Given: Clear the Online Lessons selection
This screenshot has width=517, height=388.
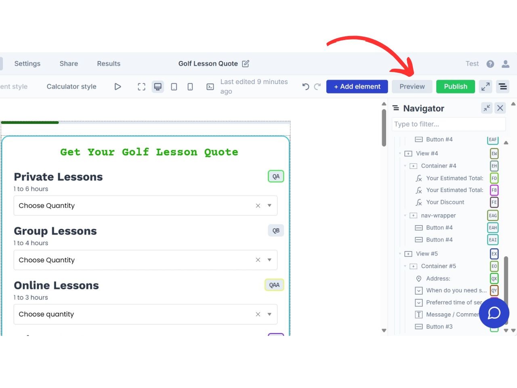Looking at the screenshot, I should pos(258,314).
